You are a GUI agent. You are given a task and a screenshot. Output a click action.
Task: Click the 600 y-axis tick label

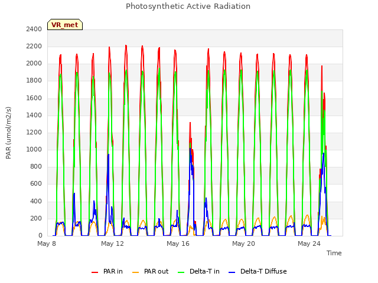coord(36,184)
